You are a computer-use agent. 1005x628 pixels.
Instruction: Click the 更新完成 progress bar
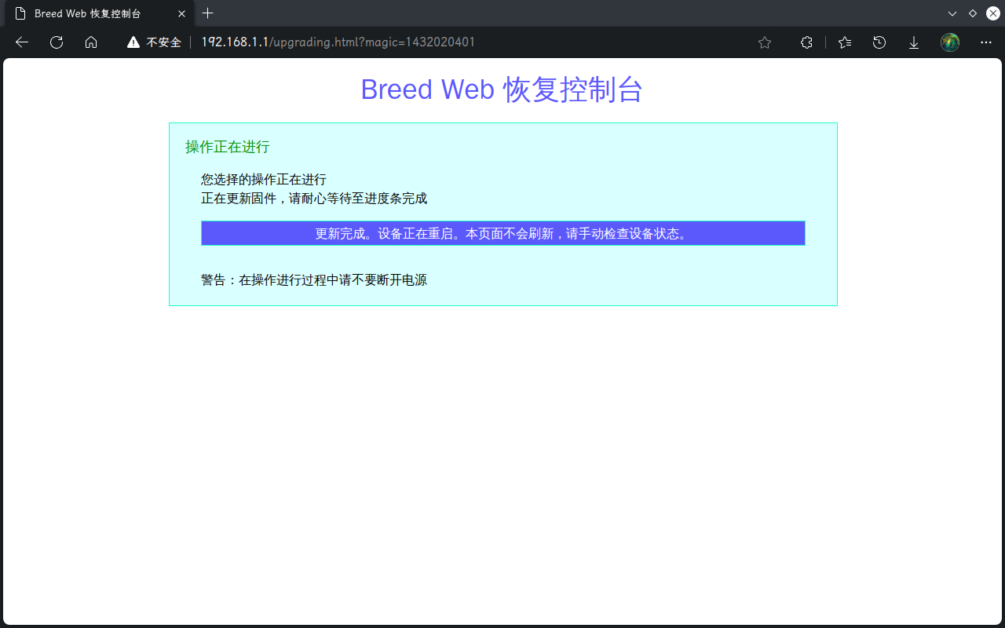[502, 233]
